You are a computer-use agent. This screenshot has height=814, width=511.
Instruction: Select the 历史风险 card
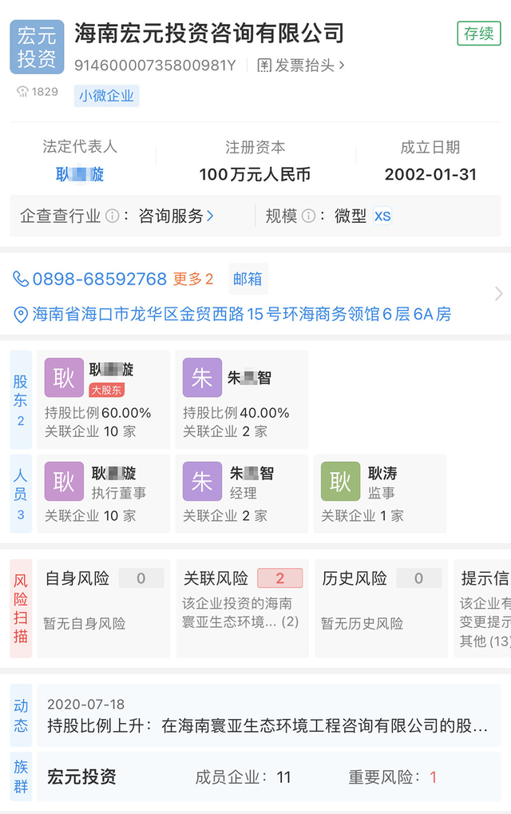coord(381,609)
